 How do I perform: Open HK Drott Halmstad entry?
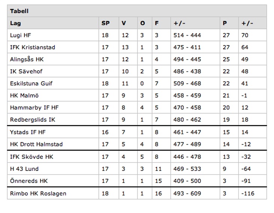[36, 144]
